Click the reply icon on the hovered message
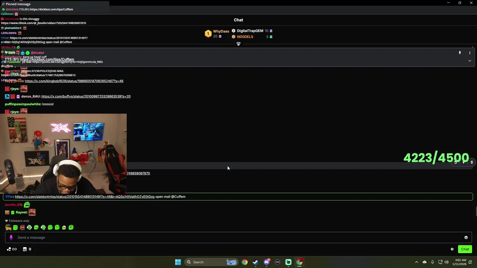The height and width of the screenshot is (268, 477). point(455,162)
